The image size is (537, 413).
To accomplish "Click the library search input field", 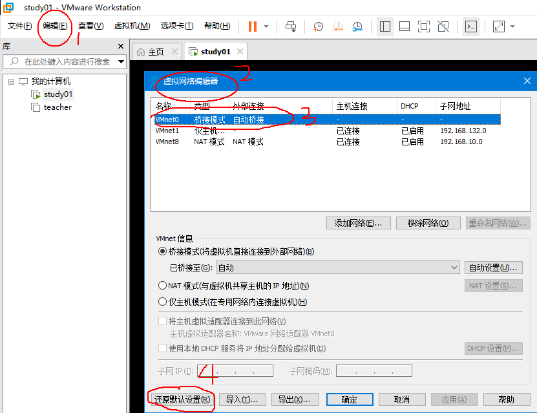I will pyautogui.click(x=65, y=61).
